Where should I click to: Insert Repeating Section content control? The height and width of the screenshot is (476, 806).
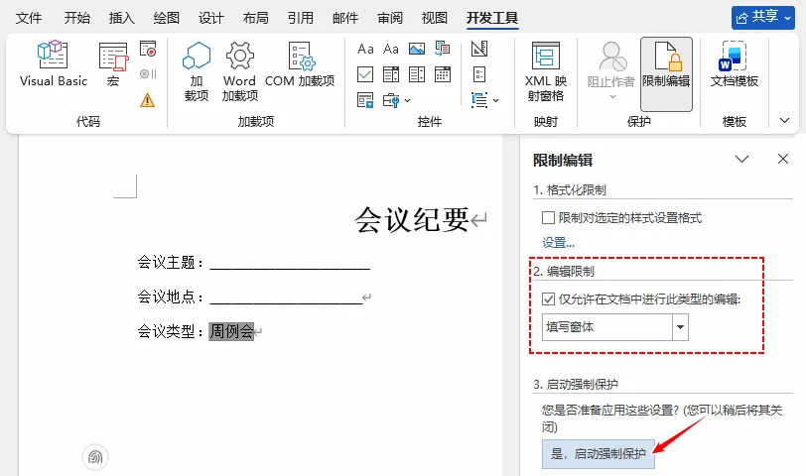coord(365,100)
